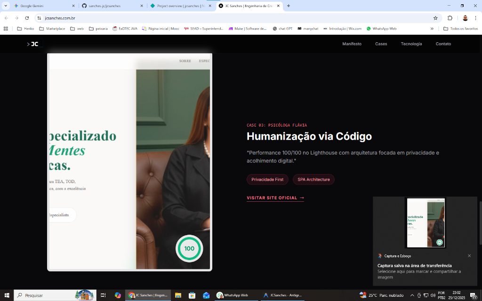Click the JC logo in site header

point(33,44)
